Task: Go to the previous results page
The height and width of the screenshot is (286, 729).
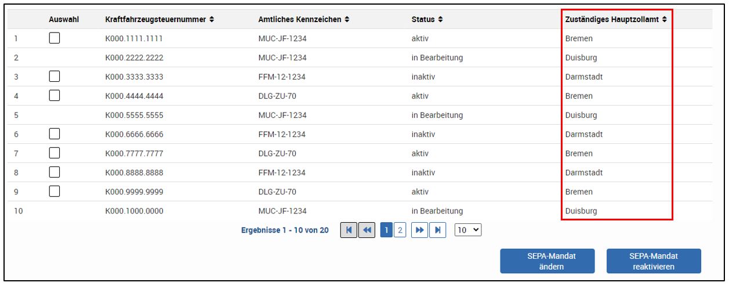Action: tap(367, 230)
